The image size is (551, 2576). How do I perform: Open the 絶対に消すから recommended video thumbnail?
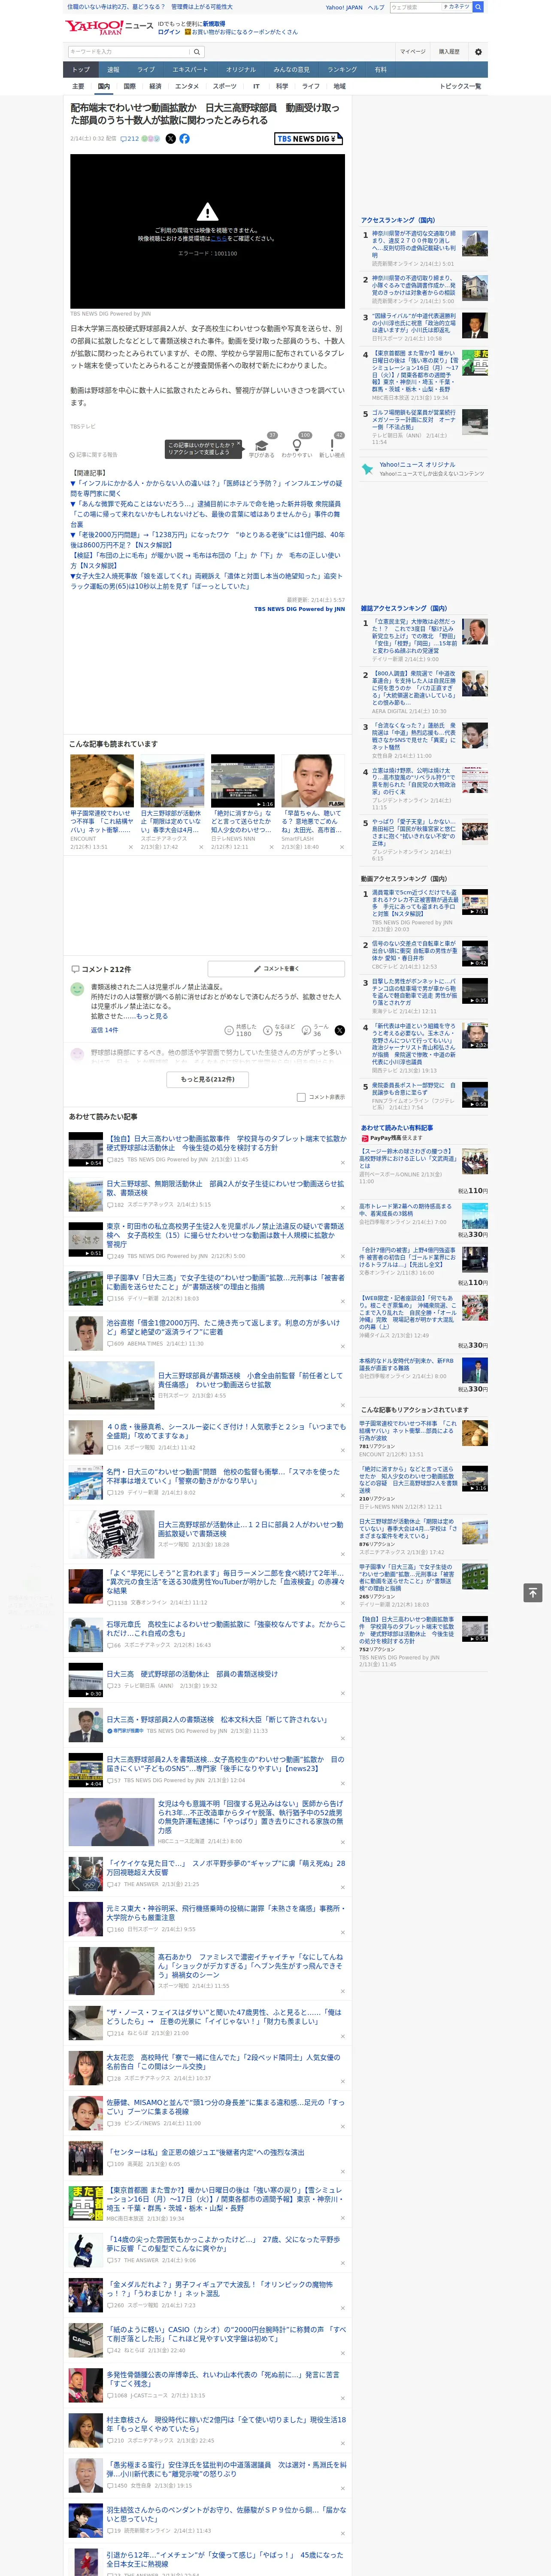(x=243, y=781)
